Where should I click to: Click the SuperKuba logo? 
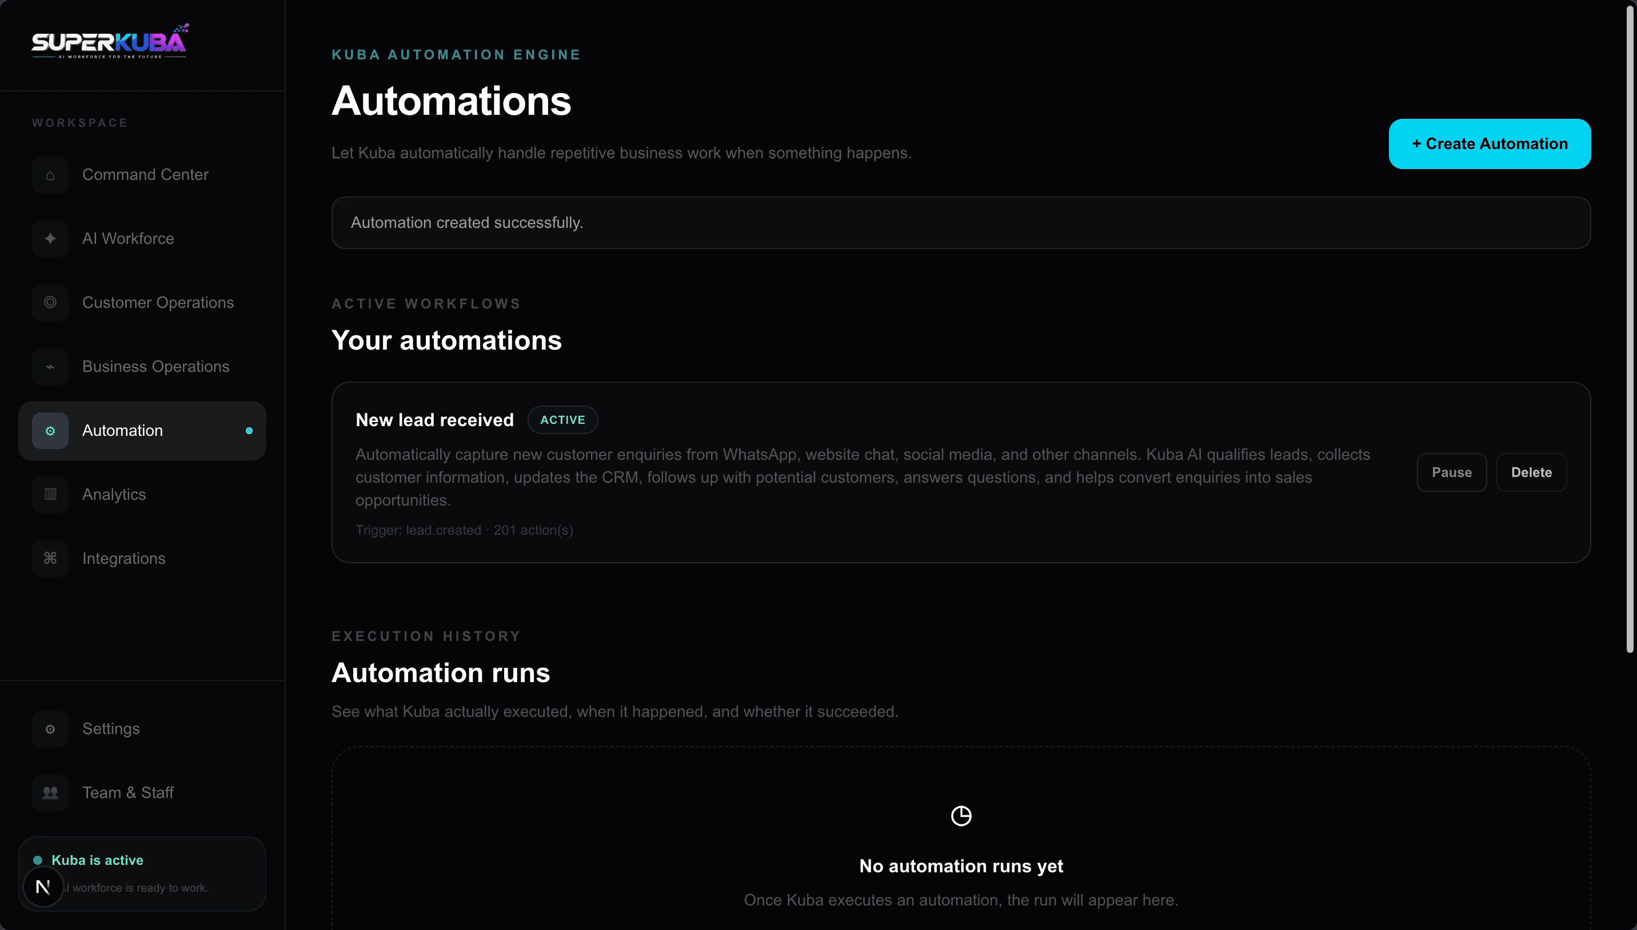coord(110,42)
